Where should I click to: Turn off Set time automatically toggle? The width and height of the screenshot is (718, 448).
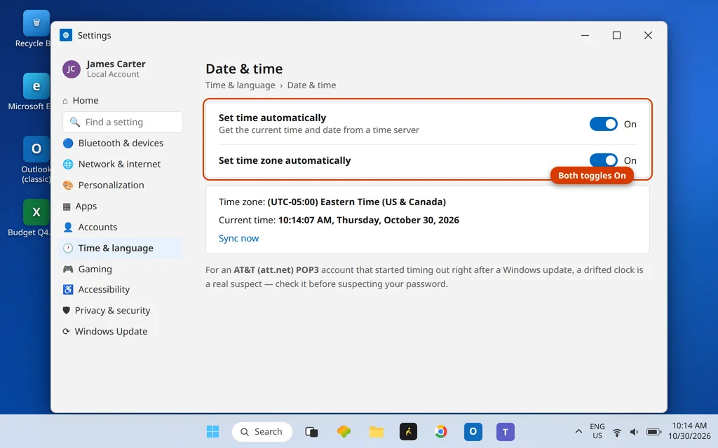(604, 124)
